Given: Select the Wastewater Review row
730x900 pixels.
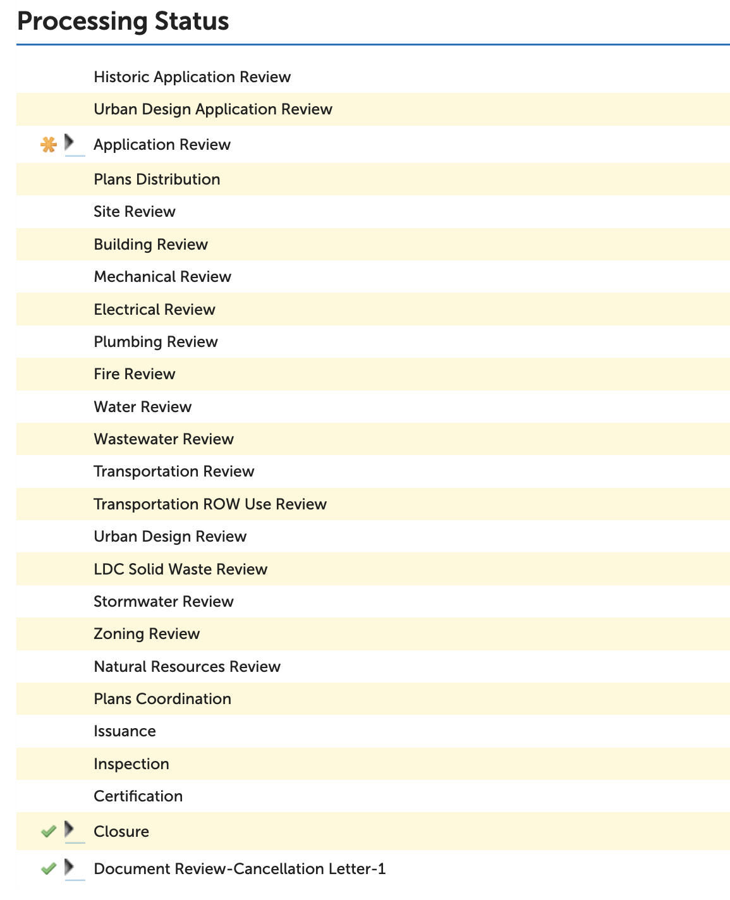Looking at the screenshot, I should coord(373,439).
